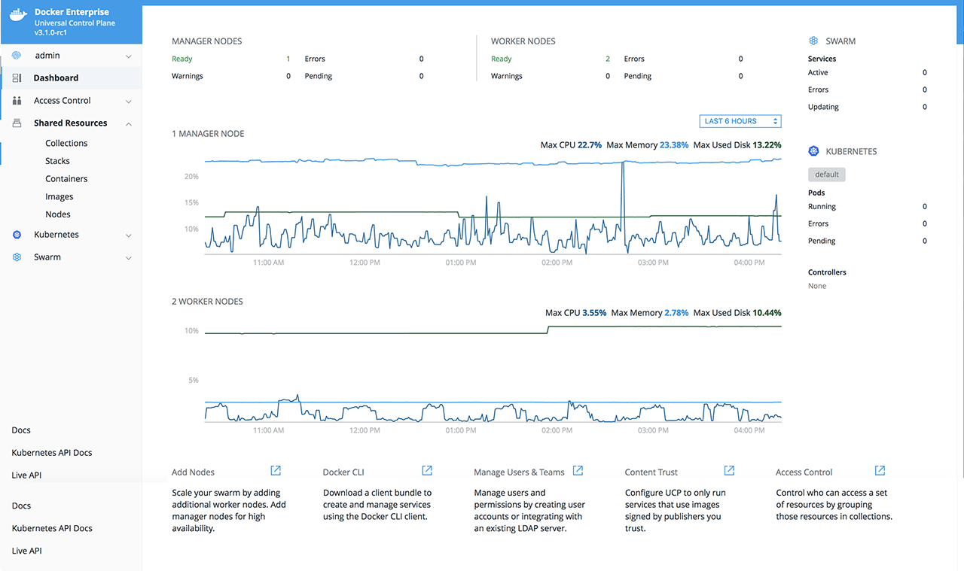Click the Swarm icon in sidebar

(17, 257)
